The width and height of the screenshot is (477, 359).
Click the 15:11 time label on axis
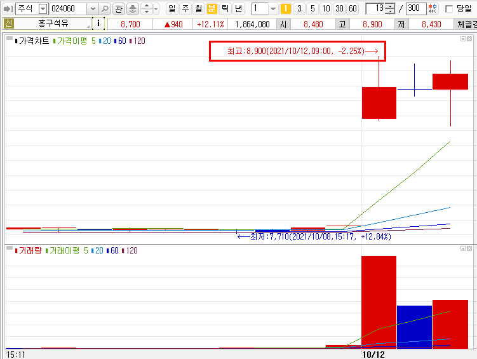(16, 355)
